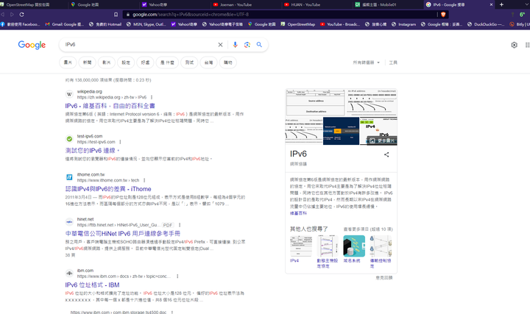
Task: Go forward using the browser forward arrow
Action: 13,15
